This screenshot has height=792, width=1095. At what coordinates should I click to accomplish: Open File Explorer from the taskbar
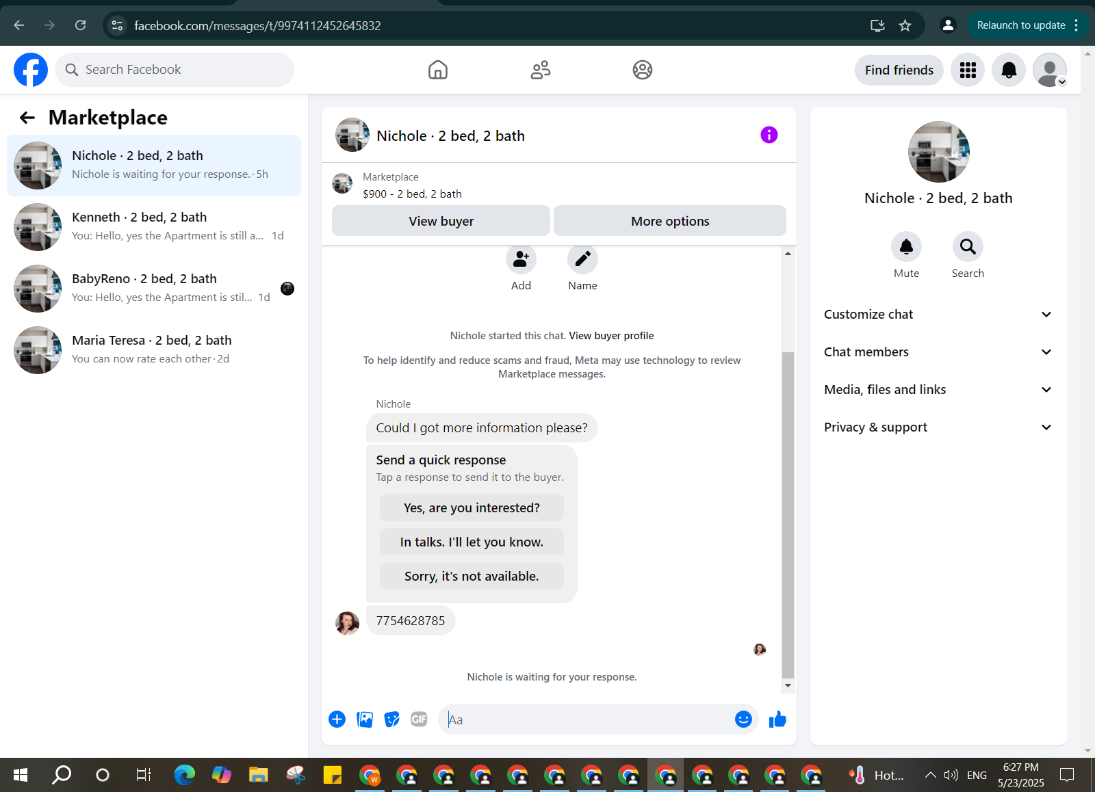[x=258, y=775]
